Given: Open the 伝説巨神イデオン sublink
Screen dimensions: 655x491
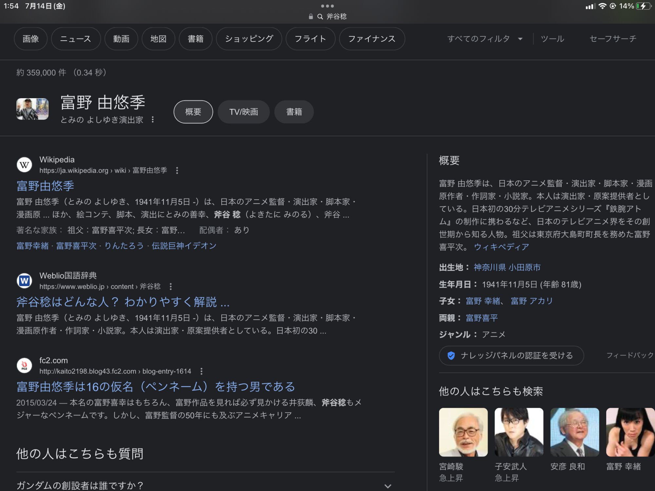Looking at the screenshot, I should click(x=184, y=246).
